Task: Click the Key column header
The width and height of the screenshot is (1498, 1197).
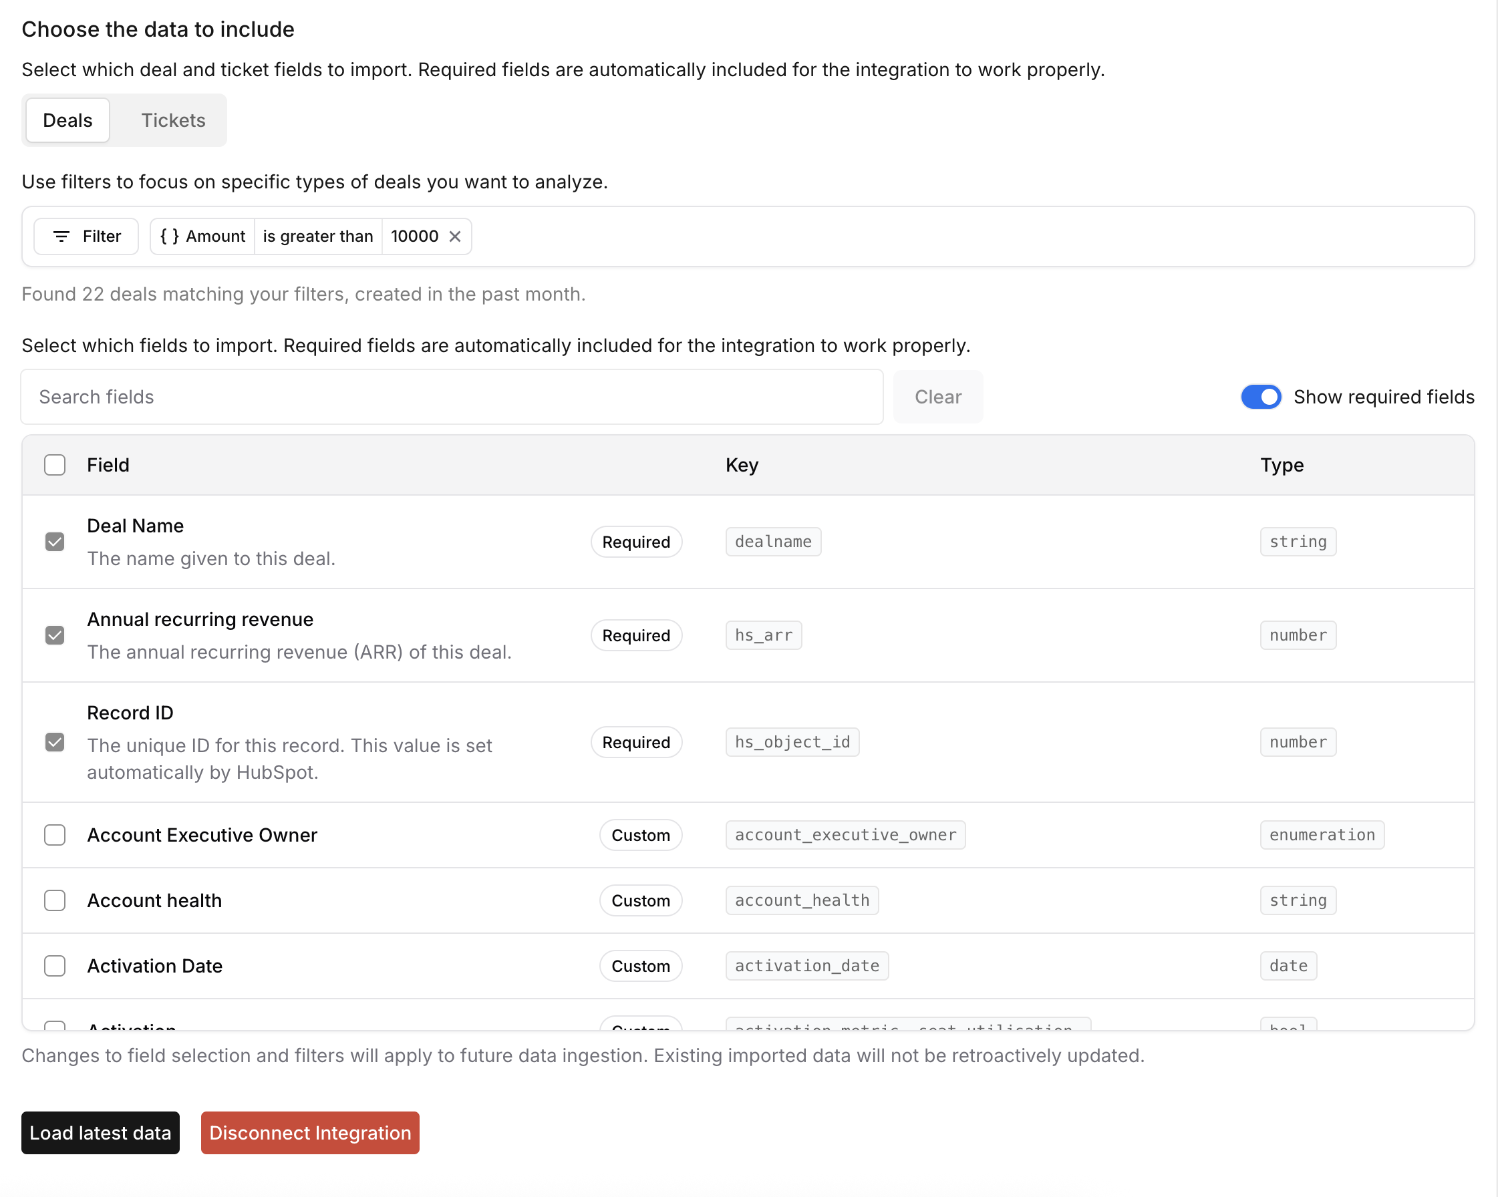Action: pos(742,465)
